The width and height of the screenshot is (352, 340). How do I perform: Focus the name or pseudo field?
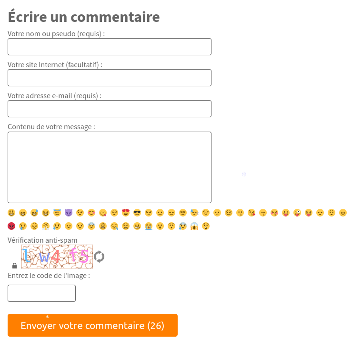[x=110, y=47]
